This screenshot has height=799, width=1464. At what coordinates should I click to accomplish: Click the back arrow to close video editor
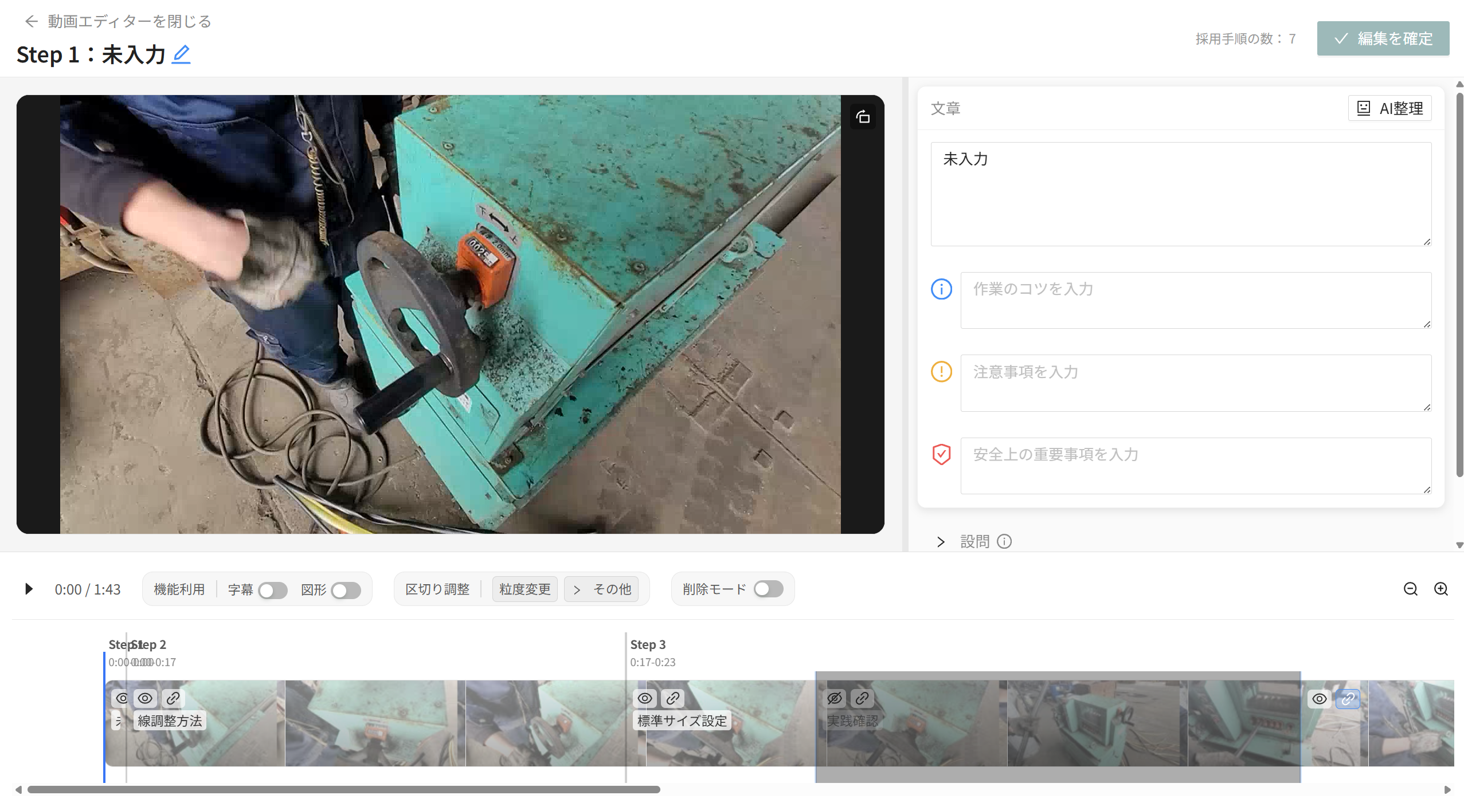click(x=31, y=22)
